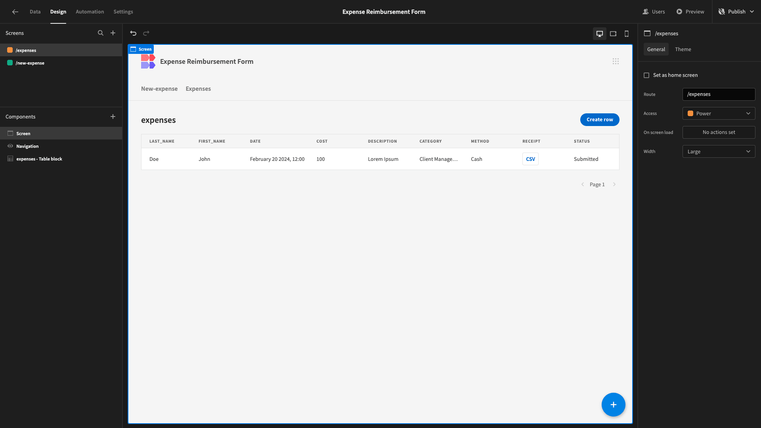The height and width of the screenshot is (428, 761).
Task: Click the undo arrow icon
Action: [133, 33]
